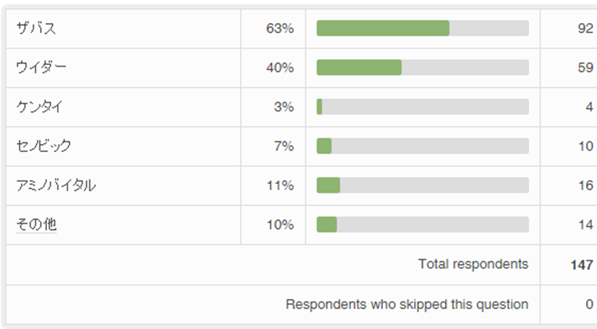Screen dimensions: 597x329
Task: Click the 63% percentage value
Action: coord(280,28)
